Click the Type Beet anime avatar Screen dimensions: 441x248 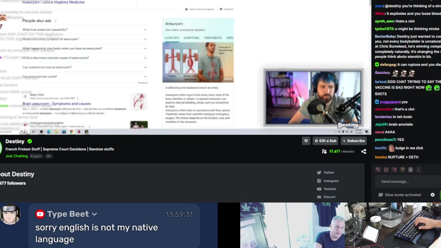pos(10,215)
